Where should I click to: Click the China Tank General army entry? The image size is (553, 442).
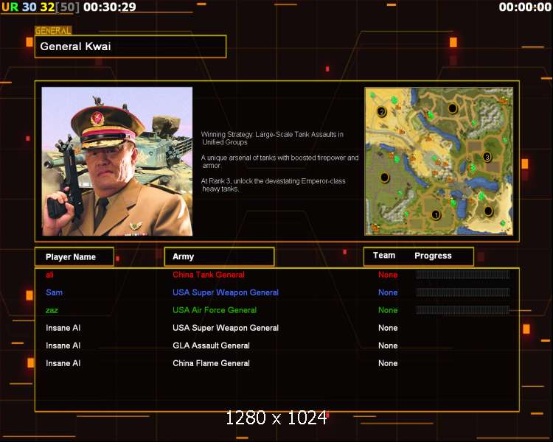coord(209,275)
